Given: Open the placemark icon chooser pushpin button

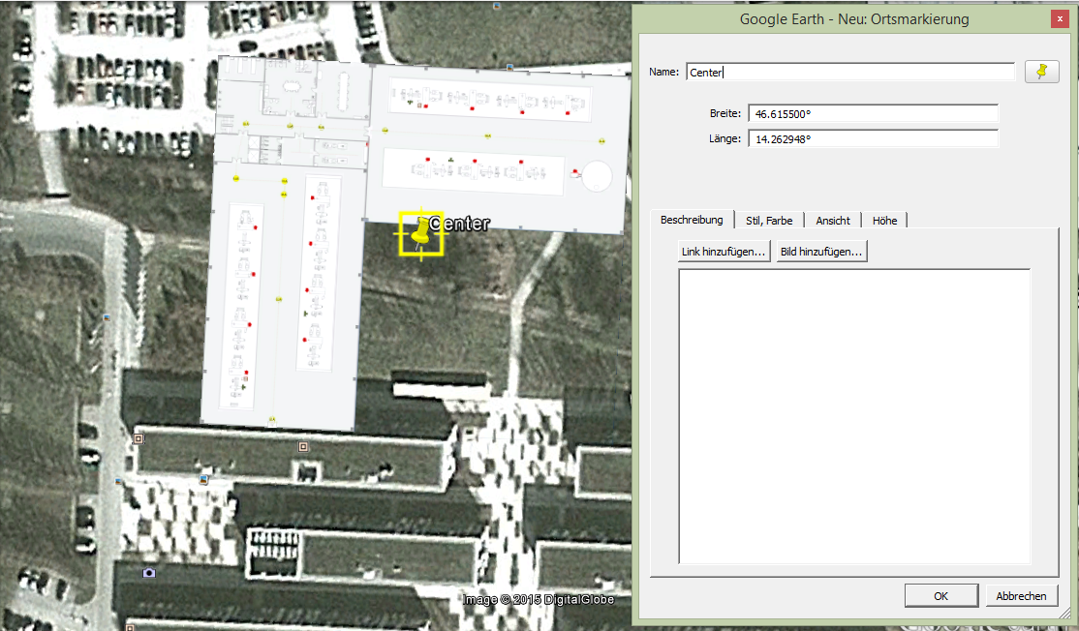Looking at the screenshot, I should tap(1041, 72).
